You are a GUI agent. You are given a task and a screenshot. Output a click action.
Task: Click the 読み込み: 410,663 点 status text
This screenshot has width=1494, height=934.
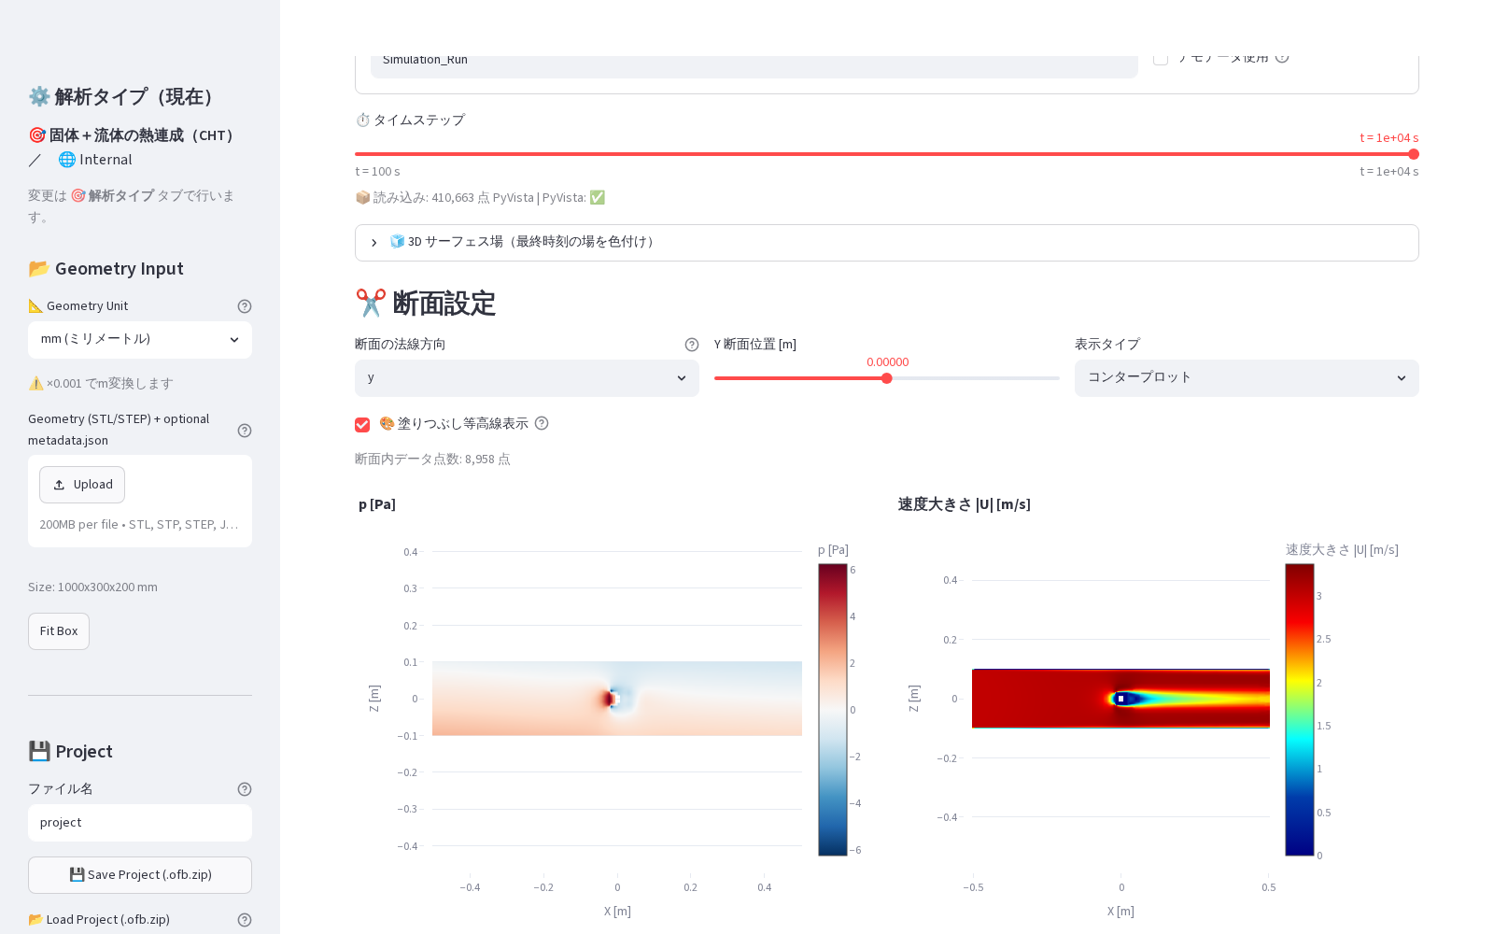(x=480, y=198)
